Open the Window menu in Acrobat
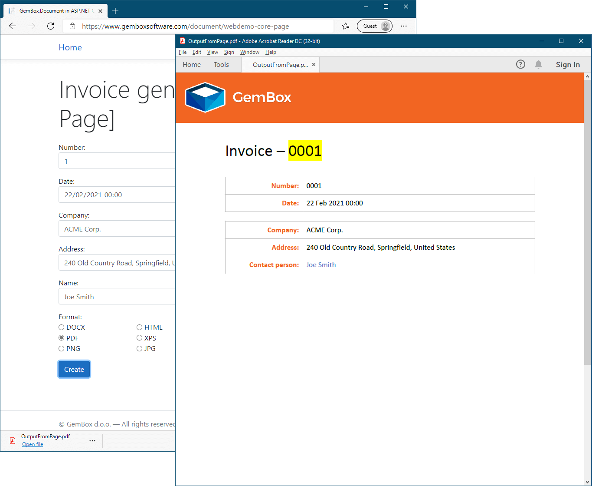Viewport: 592px width, 486px height. click(249, 52)
